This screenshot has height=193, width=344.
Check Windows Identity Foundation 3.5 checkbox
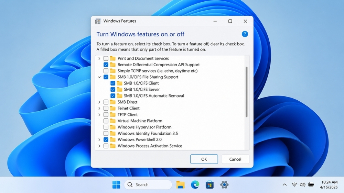(106, 133)
